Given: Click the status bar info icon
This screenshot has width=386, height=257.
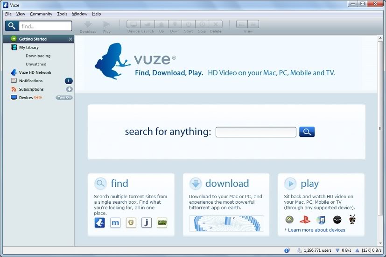Looking at the screenshot, I should point(287,250).
